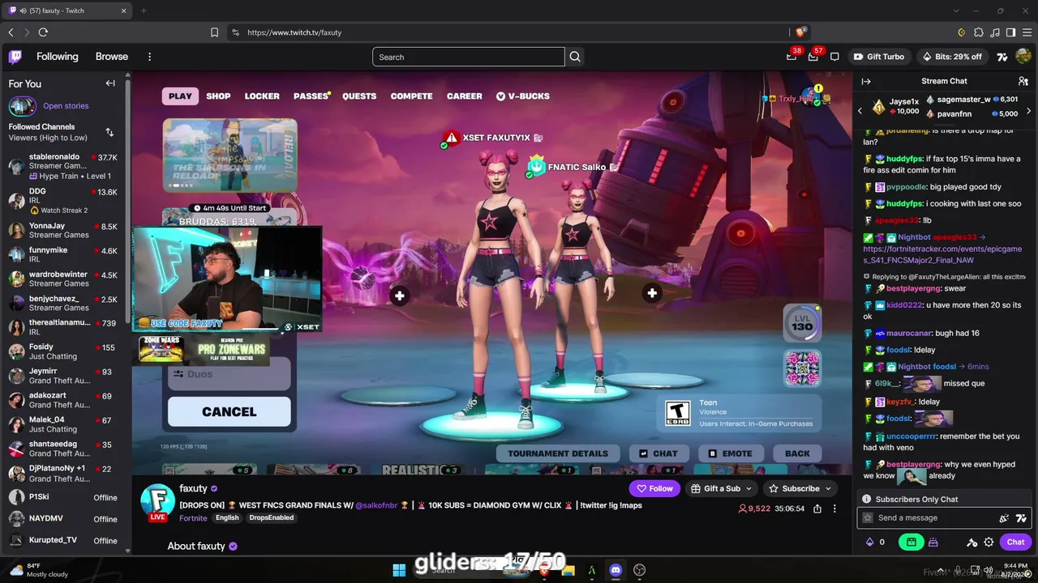Open DDG channel in sidebar

coord(63,200)
